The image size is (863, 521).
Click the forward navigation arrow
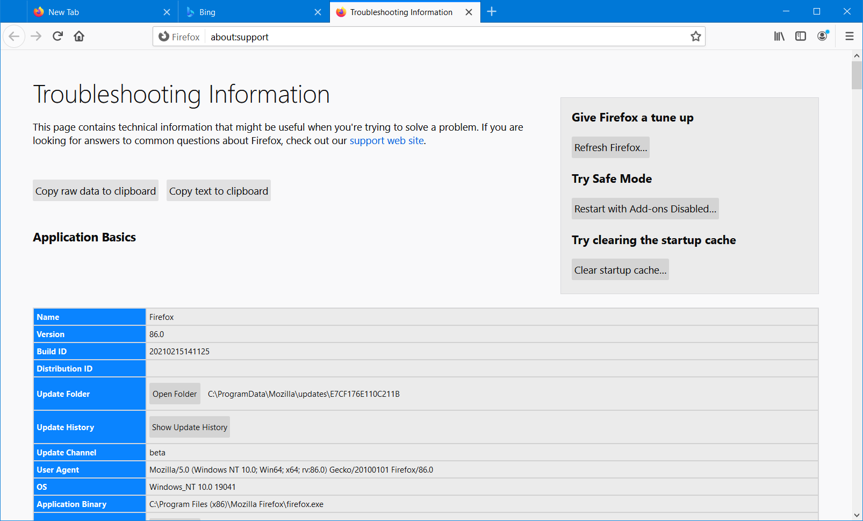(36, 37)
